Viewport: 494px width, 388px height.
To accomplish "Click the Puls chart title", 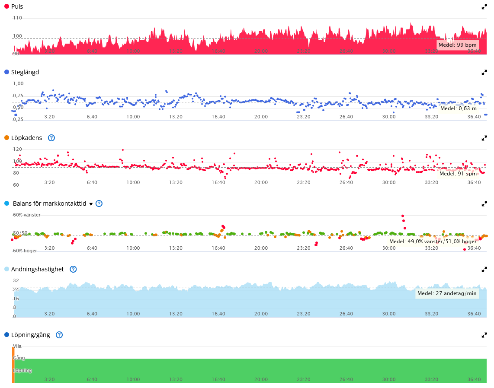I will [17, 6].
